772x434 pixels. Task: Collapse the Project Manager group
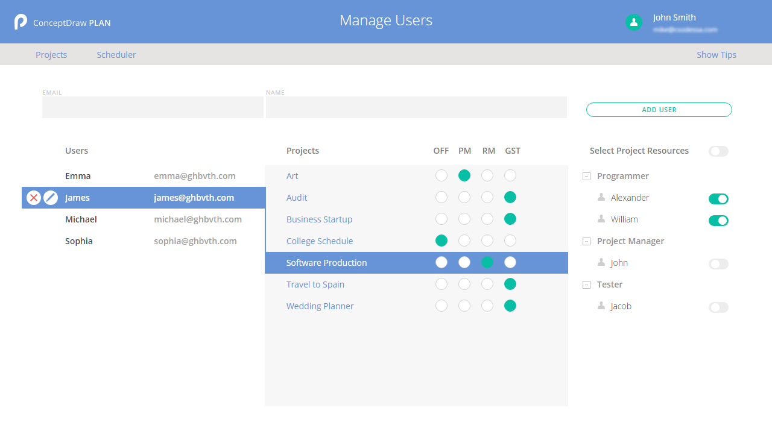(586, 242)
